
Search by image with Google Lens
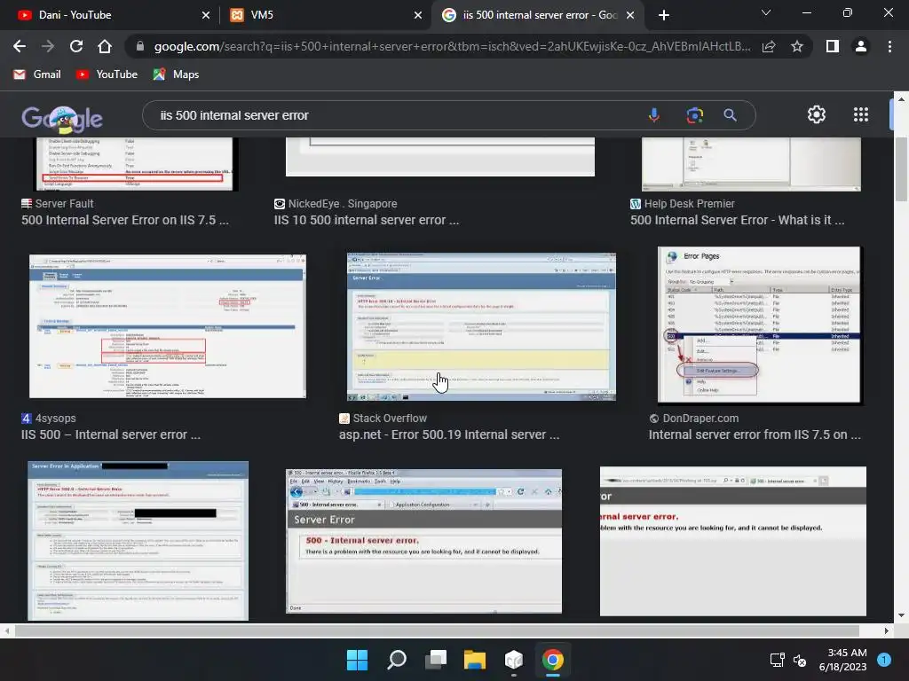pyautogui.click(x=694, y=115)
